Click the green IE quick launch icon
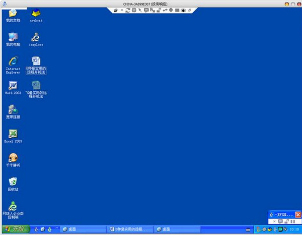The height and width of the screenshot is (235, 302). (x=50, y=229)
